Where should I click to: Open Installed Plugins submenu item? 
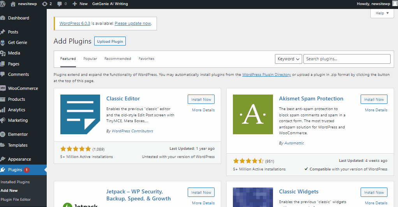(15, 182)
